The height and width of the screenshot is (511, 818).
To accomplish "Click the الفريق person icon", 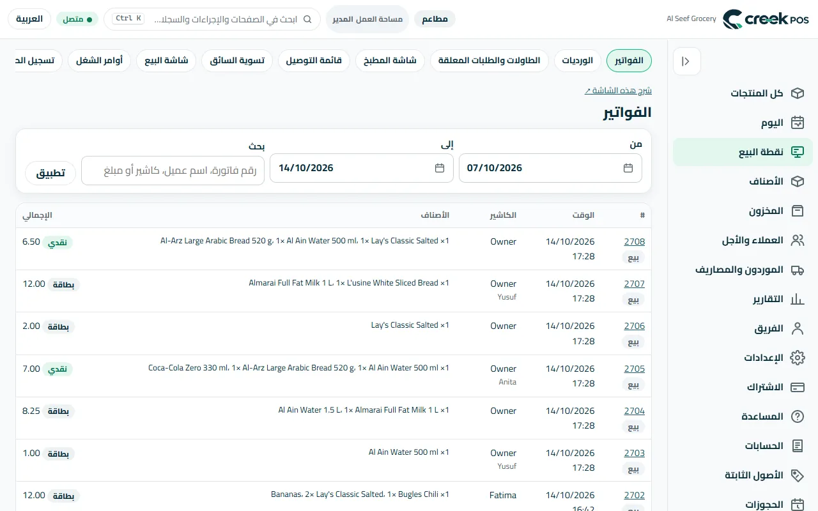I will tap(797, 328).
